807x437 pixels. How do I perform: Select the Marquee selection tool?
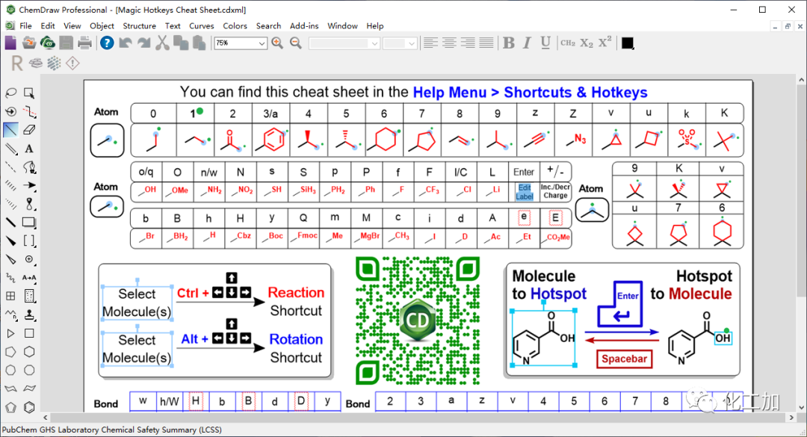coord(29,93)
